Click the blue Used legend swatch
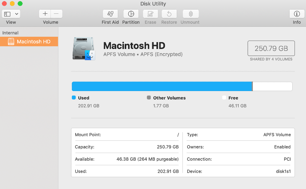 tap(74, 98)
